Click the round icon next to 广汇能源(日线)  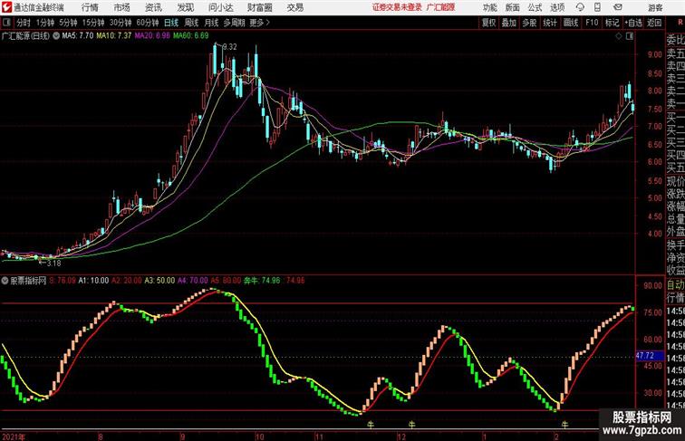pyautogui.click(x=56, y=36)
